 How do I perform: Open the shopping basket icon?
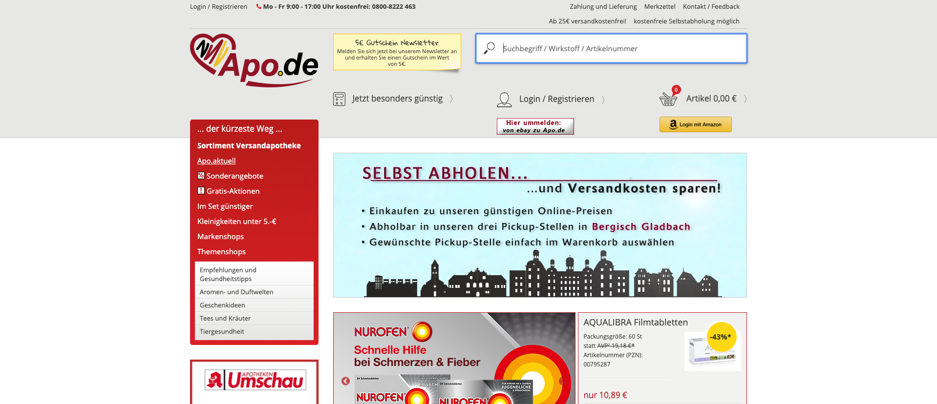pyautogui.click(x=668, y=99)
